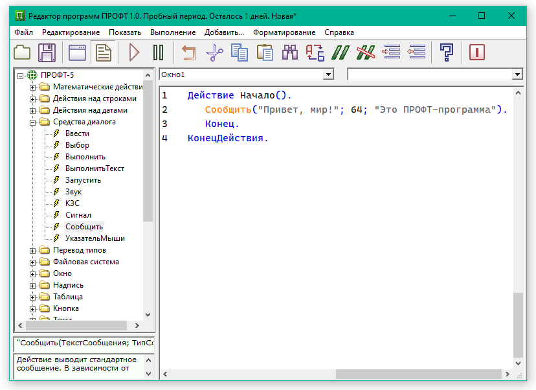536x390 pixels.
Task: Click code editor horizontal scrollbar thumb
Action: [x=418, y=374]
